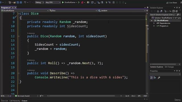Image resolution: width=182 pixels, height=102 pixels.
Task: Click the Ln: 8 line indicator
Action: (x=127, y=96)
